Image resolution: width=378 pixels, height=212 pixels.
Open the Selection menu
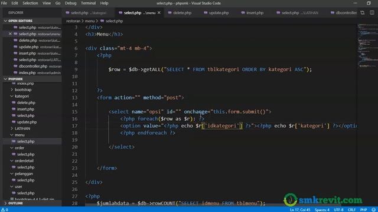point(30,3)
